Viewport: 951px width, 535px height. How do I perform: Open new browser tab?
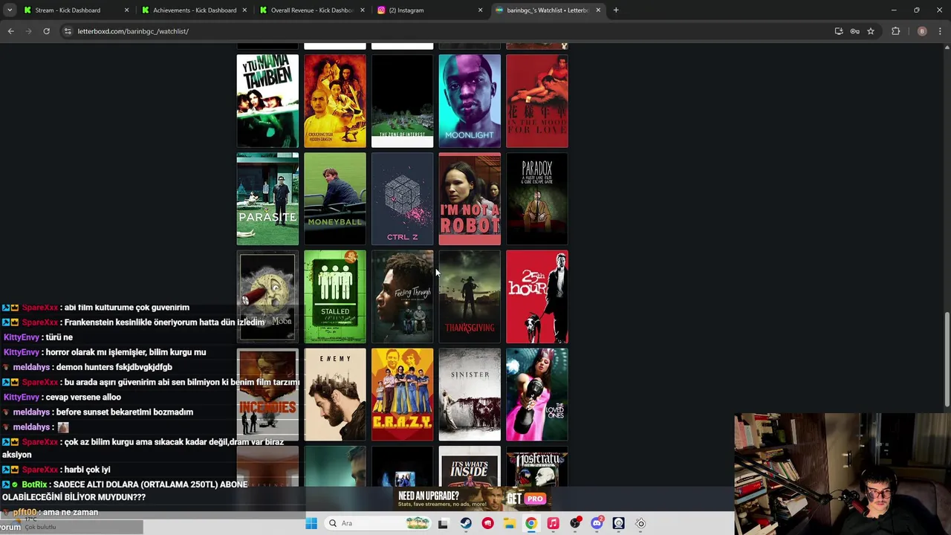click(x=616, y=10)
